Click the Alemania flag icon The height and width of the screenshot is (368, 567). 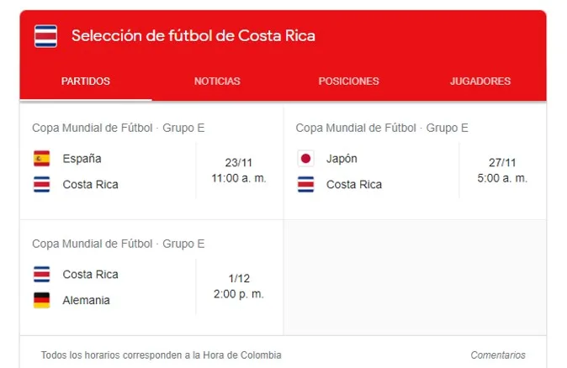tap(41, 300)
